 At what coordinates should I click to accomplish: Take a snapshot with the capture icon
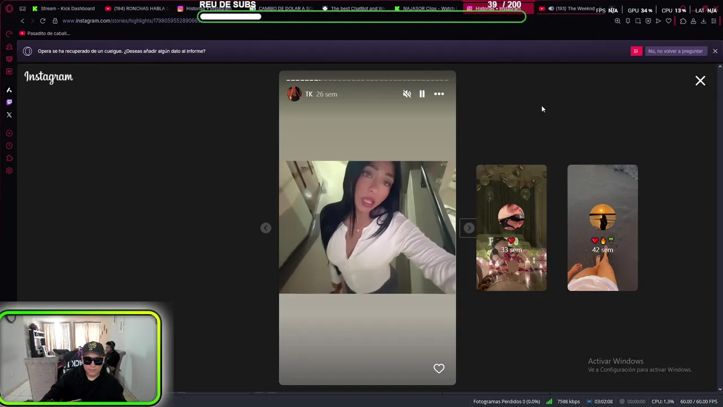click(x=638, y=21)
